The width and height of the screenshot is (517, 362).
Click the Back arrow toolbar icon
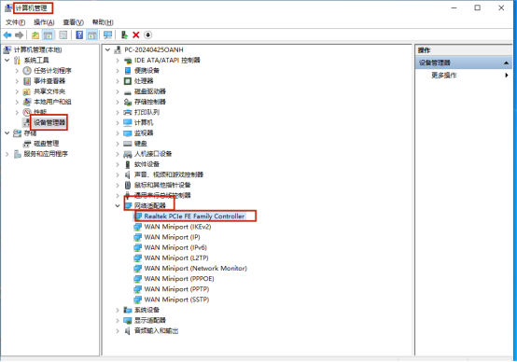point(7,35)
